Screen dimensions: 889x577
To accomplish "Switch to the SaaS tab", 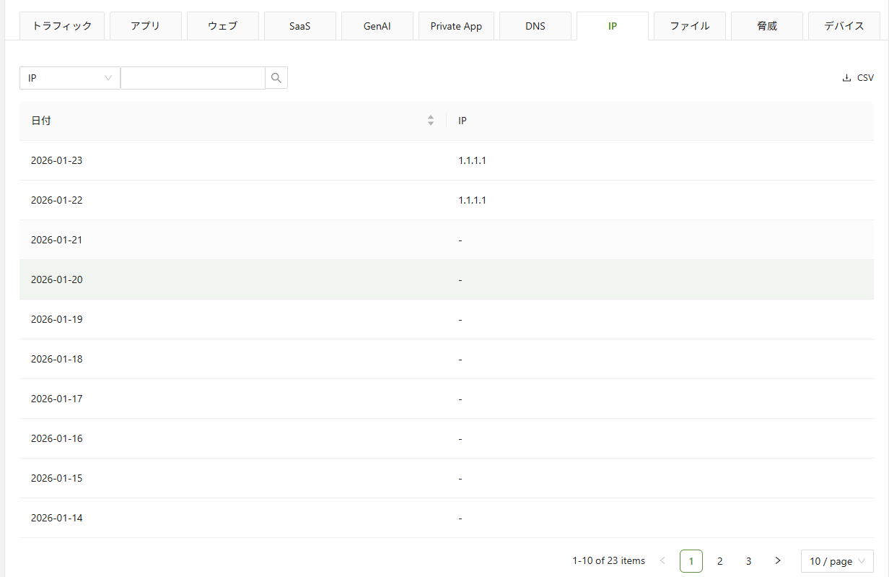I will pyautogui.click(x=299, y=26).
